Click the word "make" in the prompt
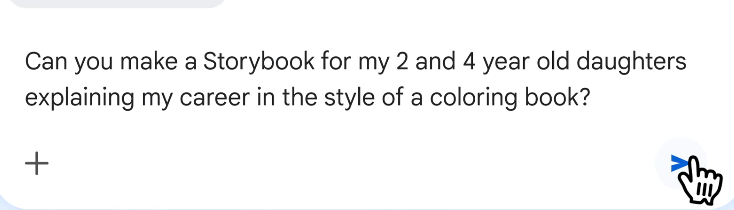This screenshot has height=210, width=734. click(149, 62)
